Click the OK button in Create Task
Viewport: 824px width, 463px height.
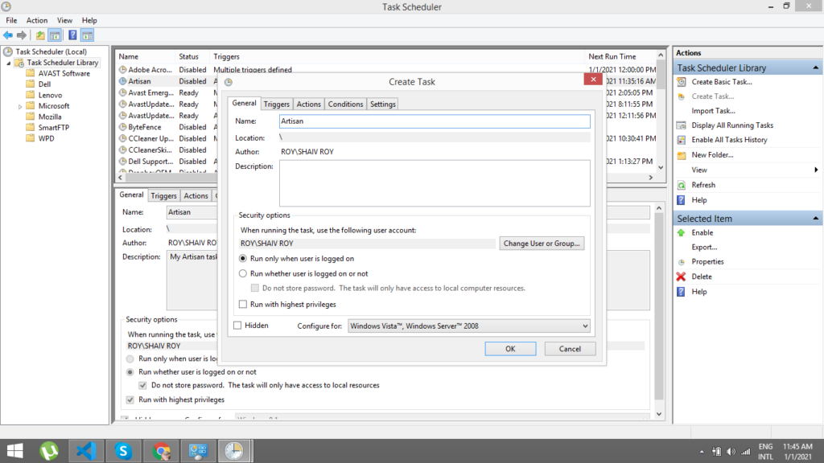(510, 349)
